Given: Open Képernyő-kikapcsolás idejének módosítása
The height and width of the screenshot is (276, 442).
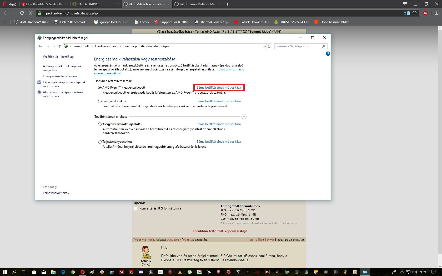Looking at the screenshot, I should coord(64,84).
